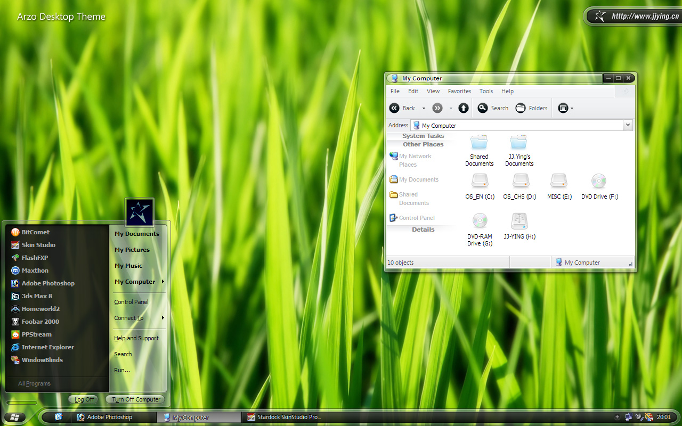Viewport: 682px width, 426px height.
Task: Open the Address bar dropdown list
Action: (x=628, y=125)
